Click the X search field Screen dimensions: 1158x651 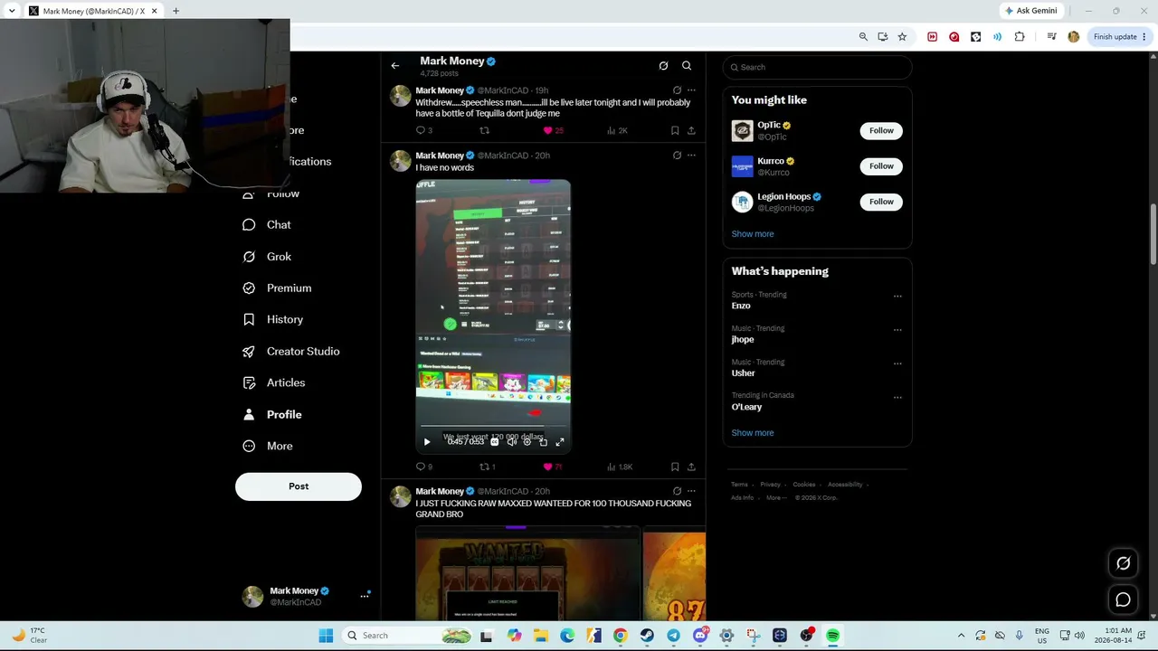[x=817, y=67]
